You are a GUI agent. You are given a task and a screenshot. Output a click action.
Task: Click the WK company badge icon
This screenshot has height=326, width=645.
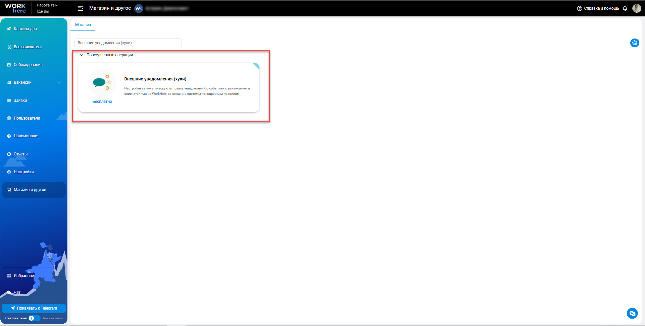click(139, 8)
